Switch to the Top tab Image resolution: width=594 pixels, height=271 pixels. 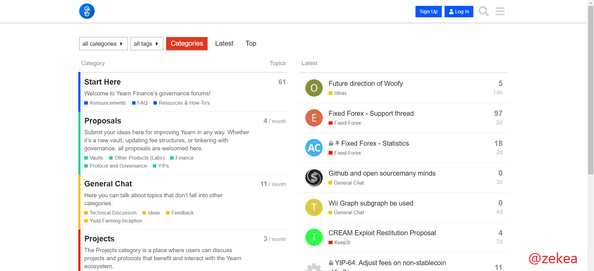point(251,44)
